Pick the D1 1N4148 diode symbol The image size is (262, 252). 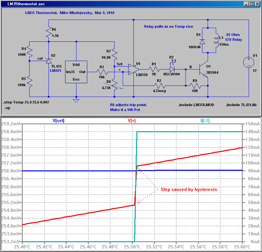point(202,41)
